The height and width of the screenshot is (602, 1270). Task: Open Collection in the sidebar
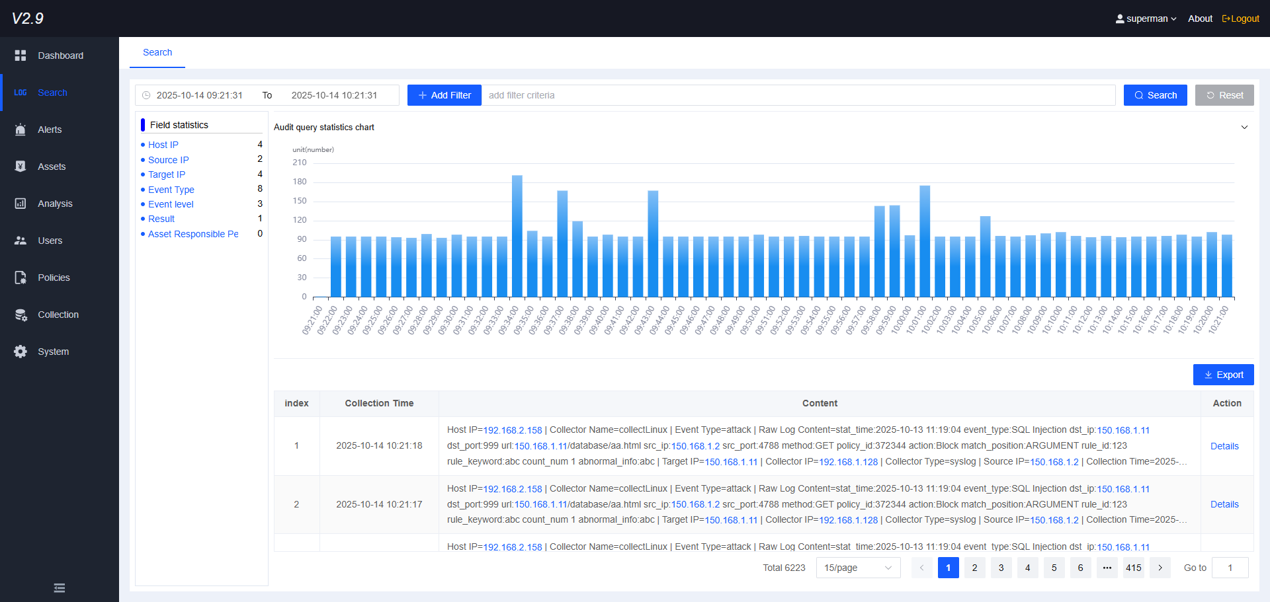pyautogui.click(x=60, y=315)
